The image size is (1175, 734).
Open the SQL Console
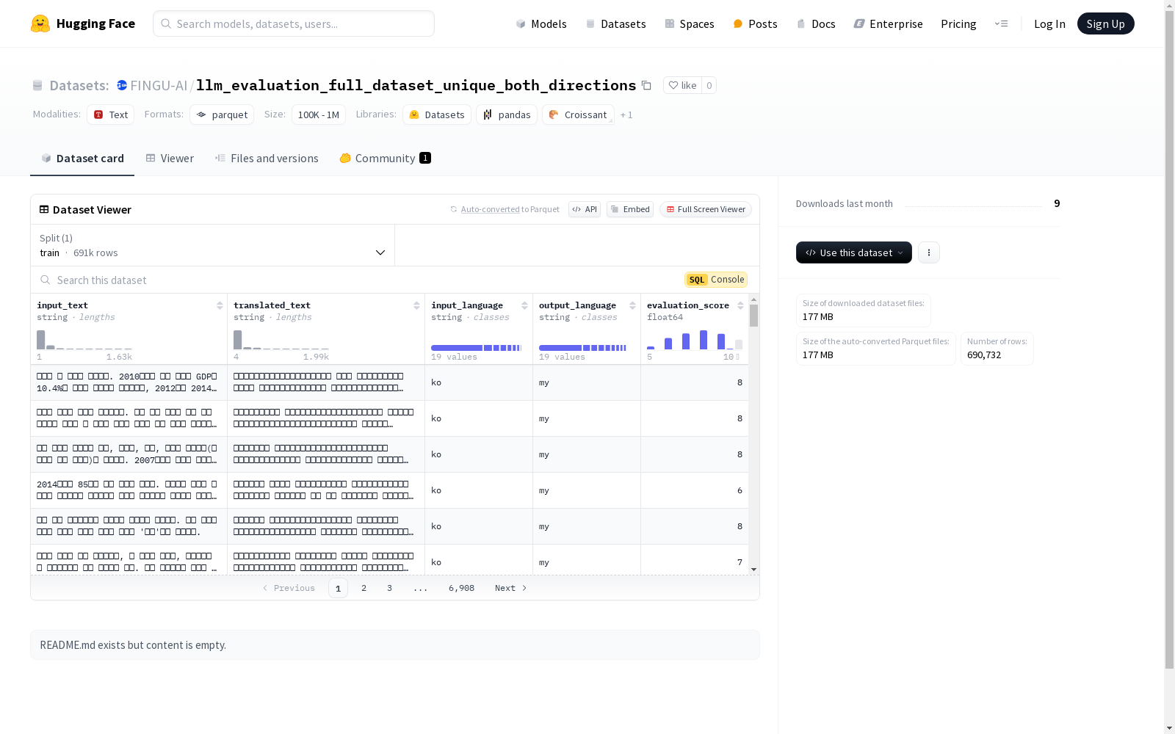(716, 280)
